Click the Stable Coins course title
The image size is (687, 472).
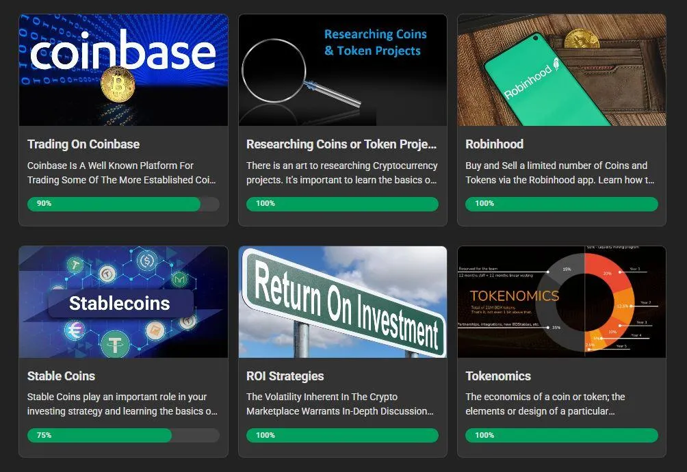(61, 376)
